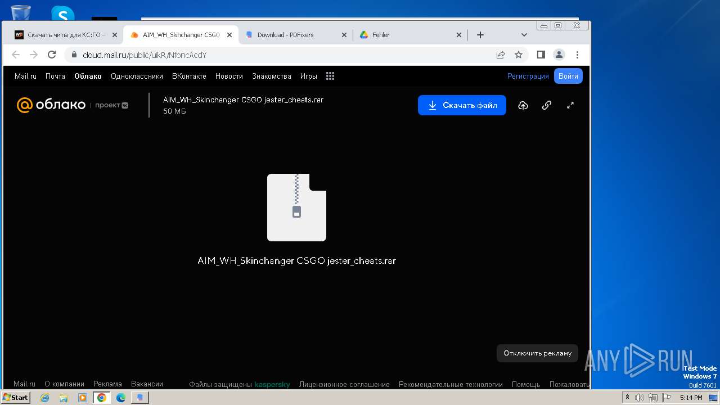Click the 5:14 PM taskbar clock

click(691, 398)
